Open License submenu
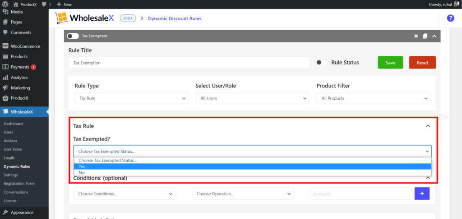Screen dimensions: 462x219 click(x=10, y=201)
